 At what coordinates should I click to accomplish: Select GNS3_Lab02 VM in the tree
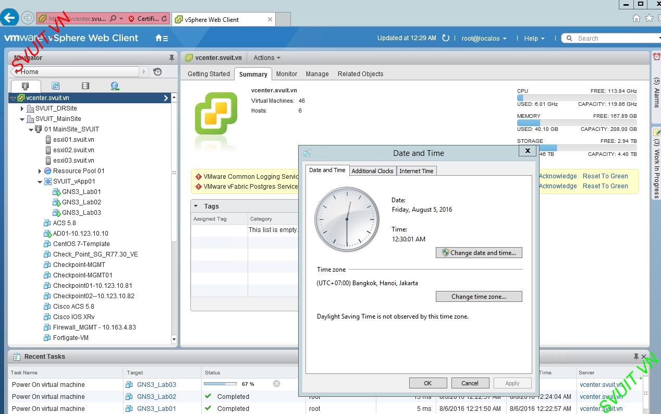pyautogui.click(x=81, y=202)
